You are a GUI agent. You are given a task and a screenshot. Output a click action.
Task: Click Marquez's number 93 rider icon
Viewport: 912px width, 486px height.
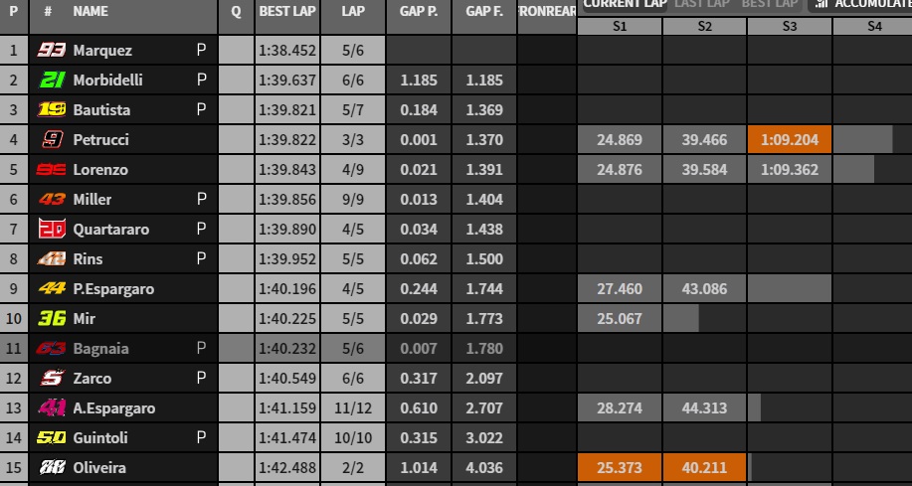[51, 50]
